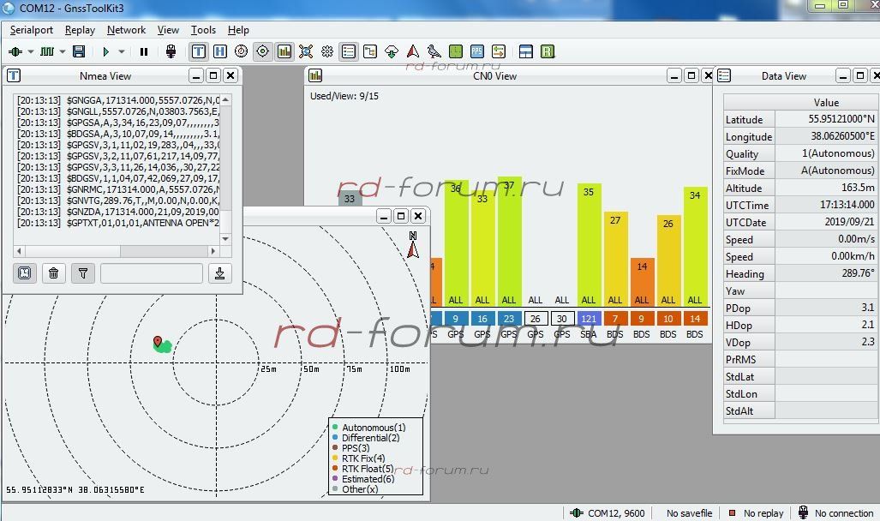The image size is (880, 521).
Task: Click the Altitude value 163.5m
Action: tap(858, 188)
